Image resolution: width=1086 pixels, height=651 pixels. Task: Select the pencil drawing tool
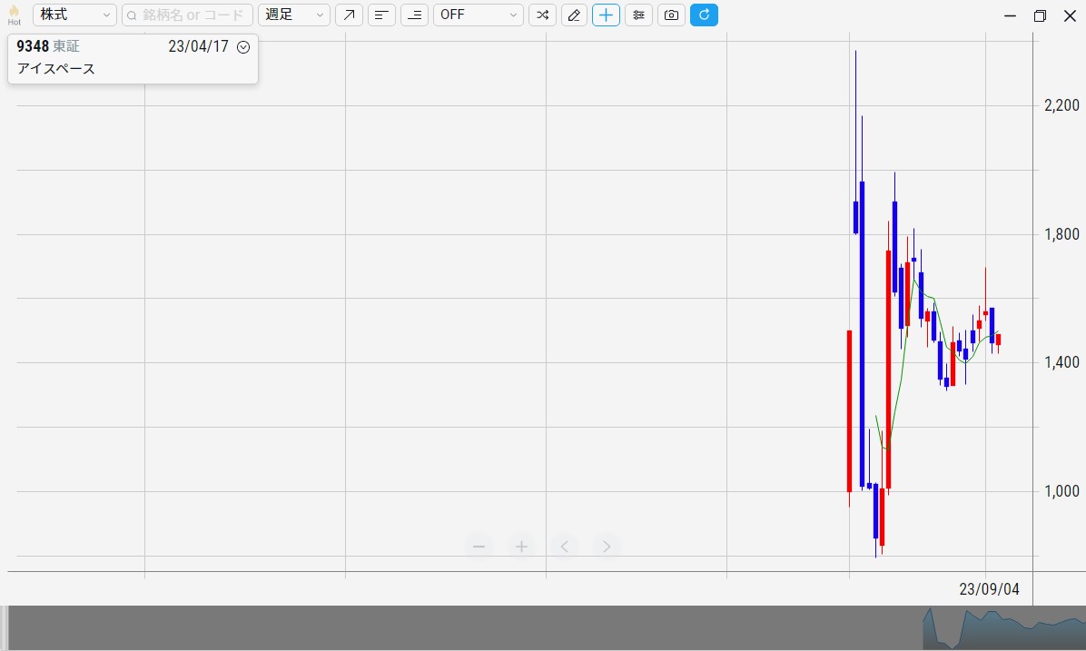tap(574, 15)
